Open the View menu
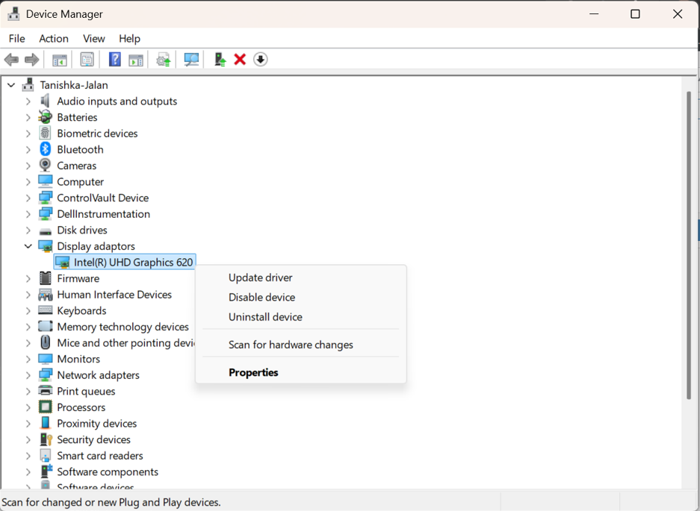Image resolution: width=700 pixels, height=511 pixels. click(93, 38)
